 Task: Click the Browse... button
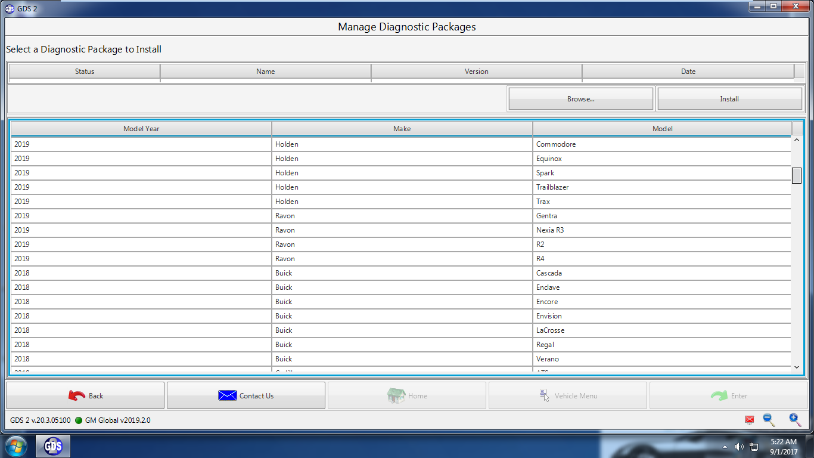(580, 99)
